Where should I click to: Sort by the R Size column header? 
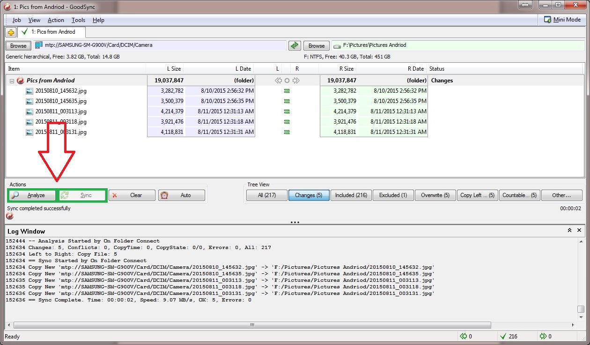[338, 69]
